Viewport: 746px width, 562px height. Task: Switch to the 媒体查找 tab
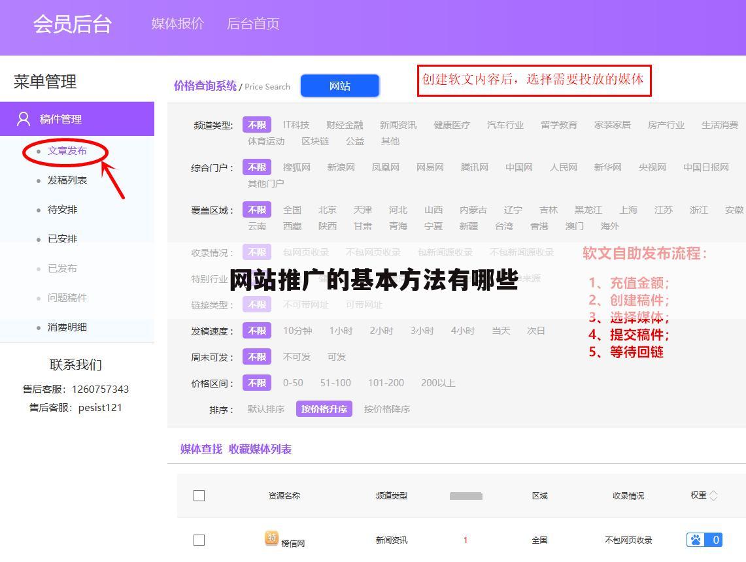199,449
